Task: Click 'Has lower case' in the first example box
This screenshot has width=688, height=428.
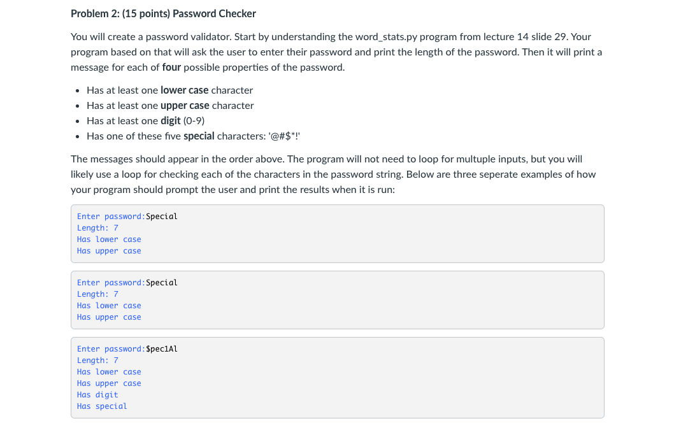Action: click(109, 239)
